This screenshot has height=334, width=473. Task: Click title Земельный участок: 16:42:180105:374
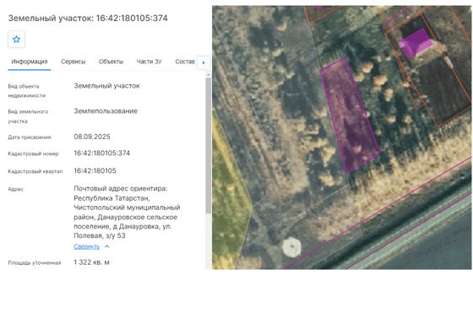[88, 18]
